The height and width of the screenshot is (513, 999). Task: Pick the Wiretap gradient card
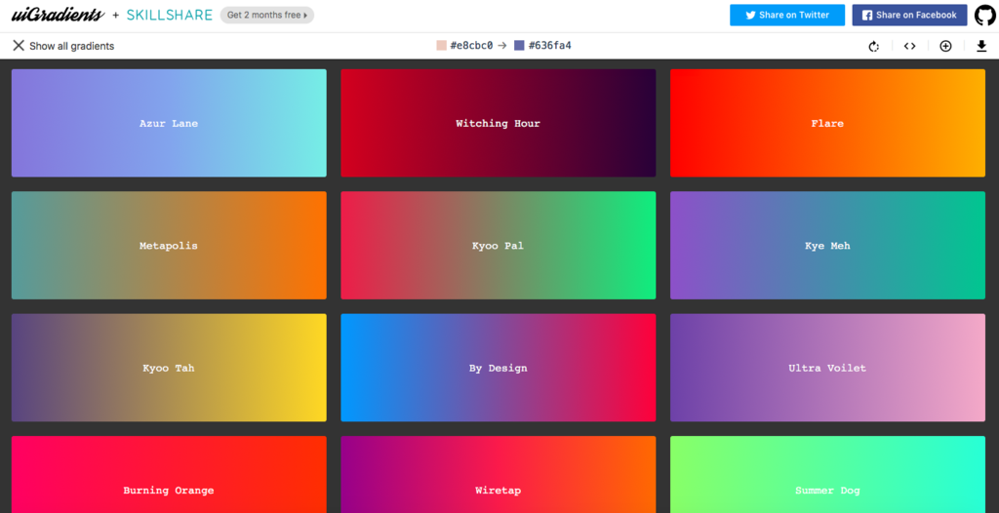click(499, 475)
